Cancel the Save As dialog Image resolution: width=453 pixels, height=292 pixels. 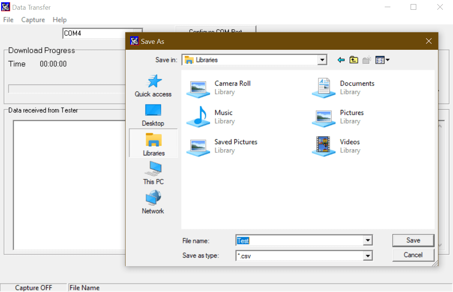coord(413,255)
